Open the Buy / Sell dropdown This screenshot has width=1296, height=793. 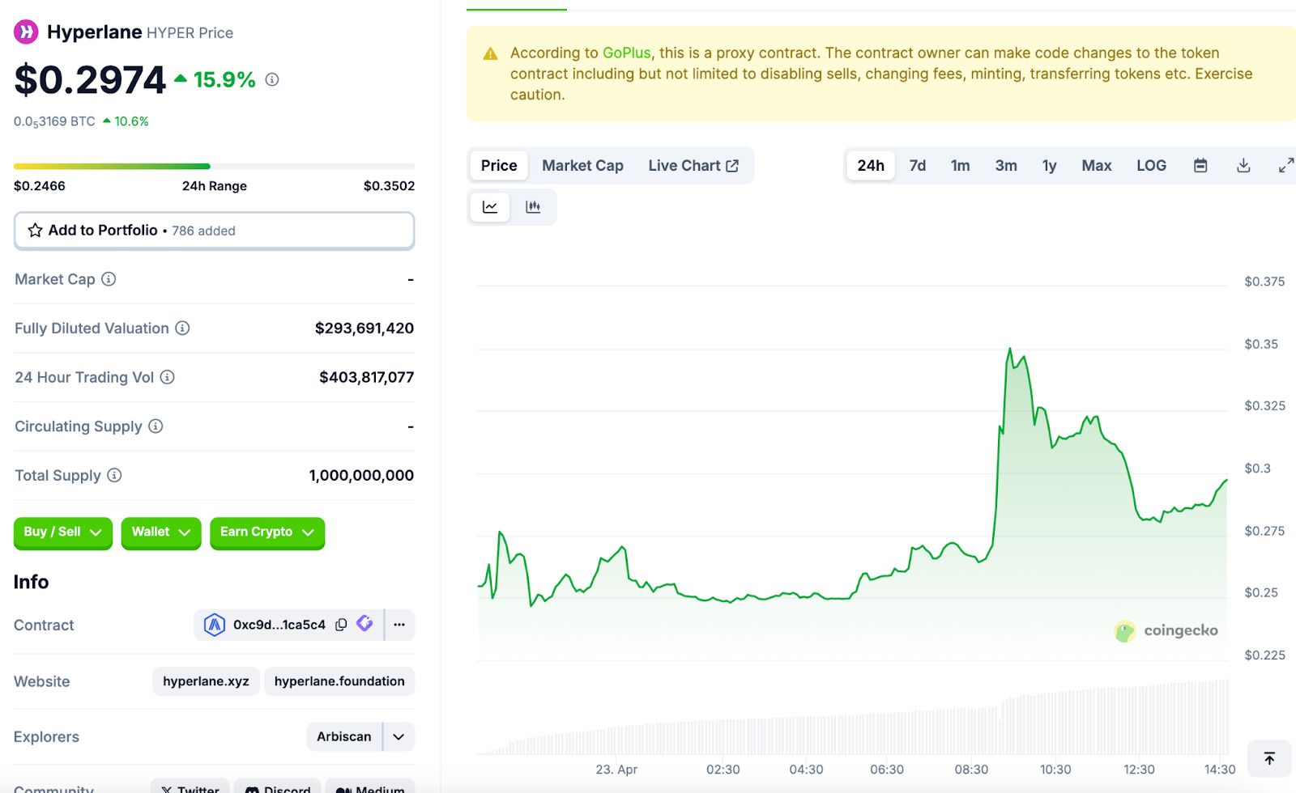[x=62, y=532]
